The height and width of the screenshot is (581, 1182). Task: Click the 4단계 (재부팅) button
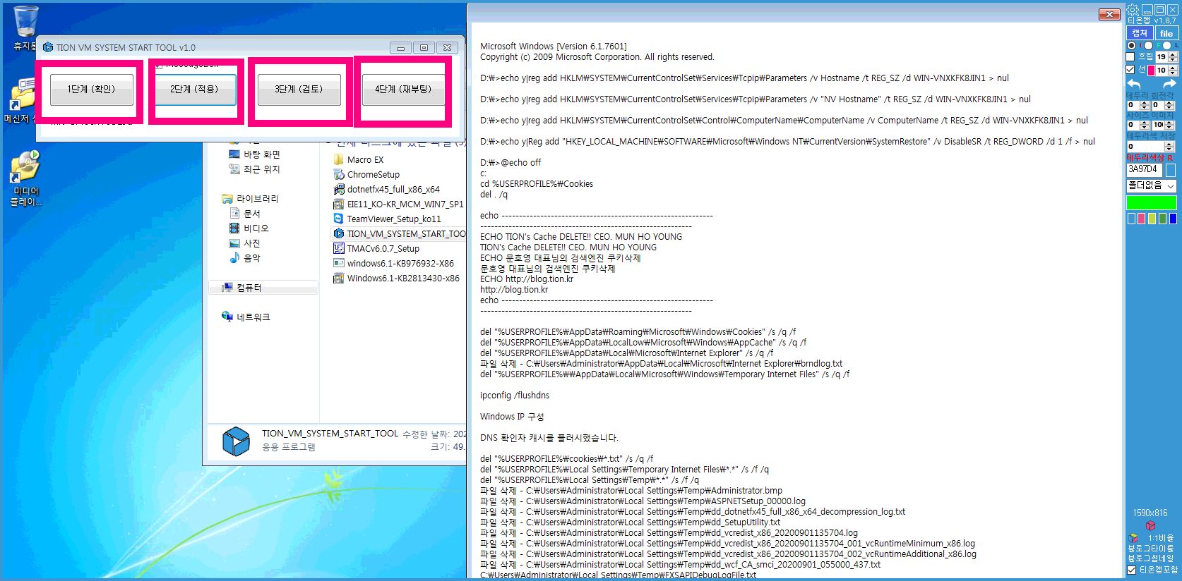(x=403, y=90)
